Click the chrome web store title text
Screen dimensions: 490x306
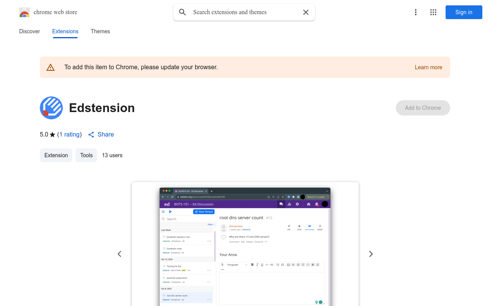(56, 12)
